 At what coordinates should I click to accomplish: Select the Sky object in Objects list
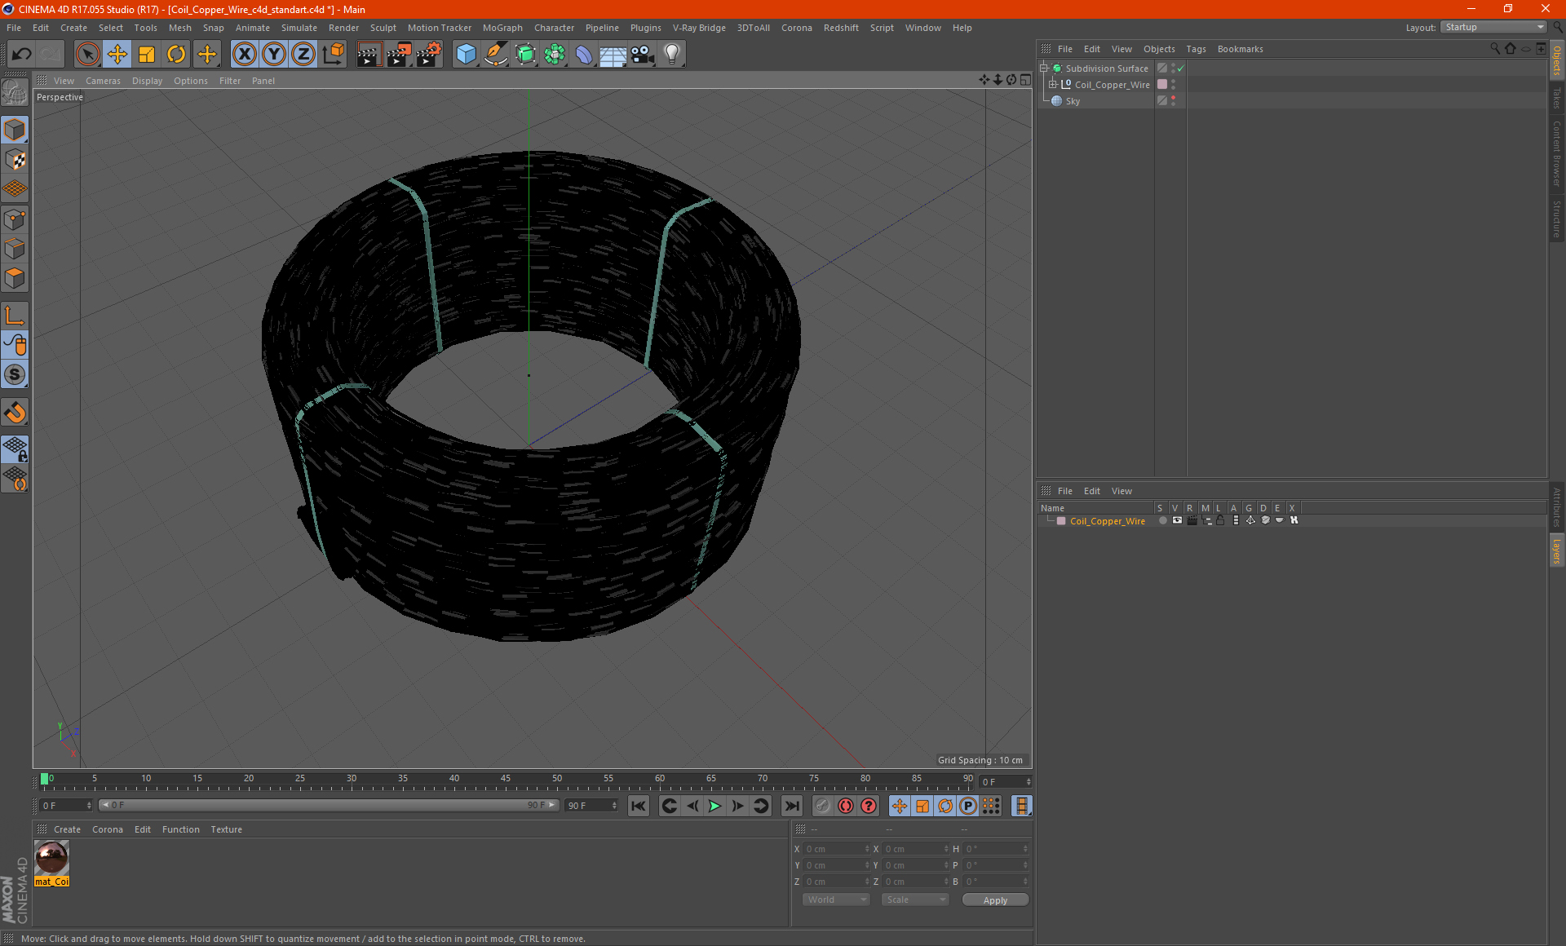coord(1073,101)
